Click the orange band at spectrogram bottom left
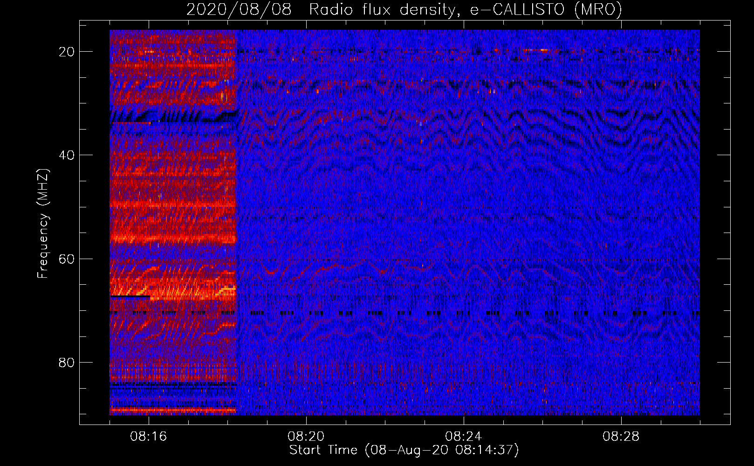754x466 pixels. pyautogui.click(x=172, y=411)
